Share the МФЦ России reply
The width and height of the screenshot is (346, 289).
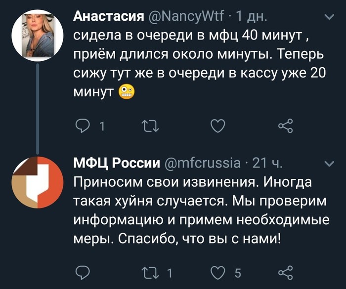coord(286,272)
